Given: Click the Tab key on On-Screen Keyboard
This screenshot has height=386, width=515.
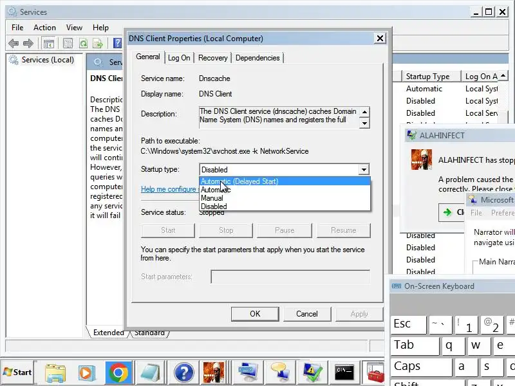Looking at the screenshot, I should pyautogui.click(x=415, y=345).
